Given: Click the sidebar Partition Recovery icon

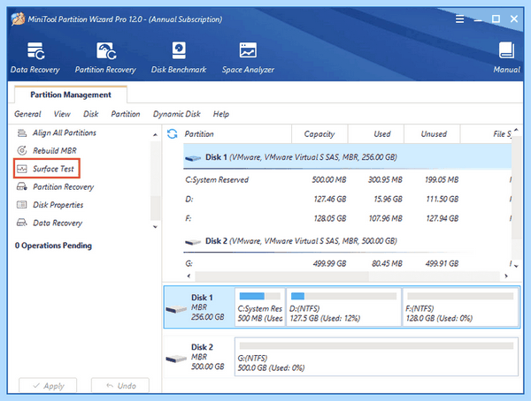Looking at the screenshot, I should coord(22,186).
